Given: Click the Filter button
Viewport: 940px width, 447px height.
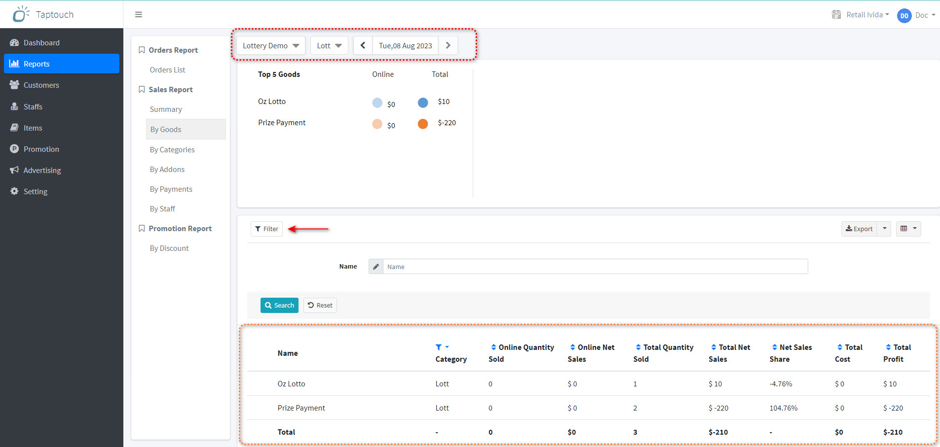Looking at the screenshot, I should 266,229.
